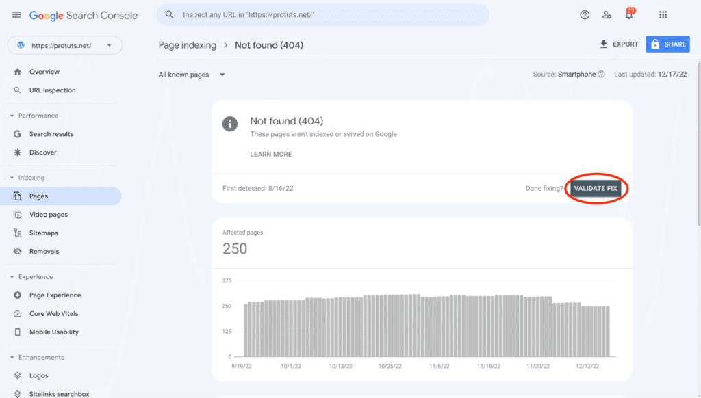
Task: Collapse the Performance sidebar section
Action: tap(12, 116)
